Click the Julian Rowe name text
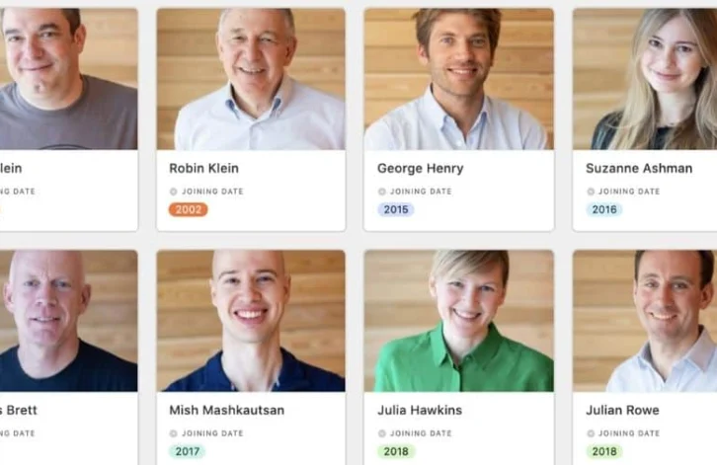The height and width of the screenshot is (465, 717). [x=622, y=410]
